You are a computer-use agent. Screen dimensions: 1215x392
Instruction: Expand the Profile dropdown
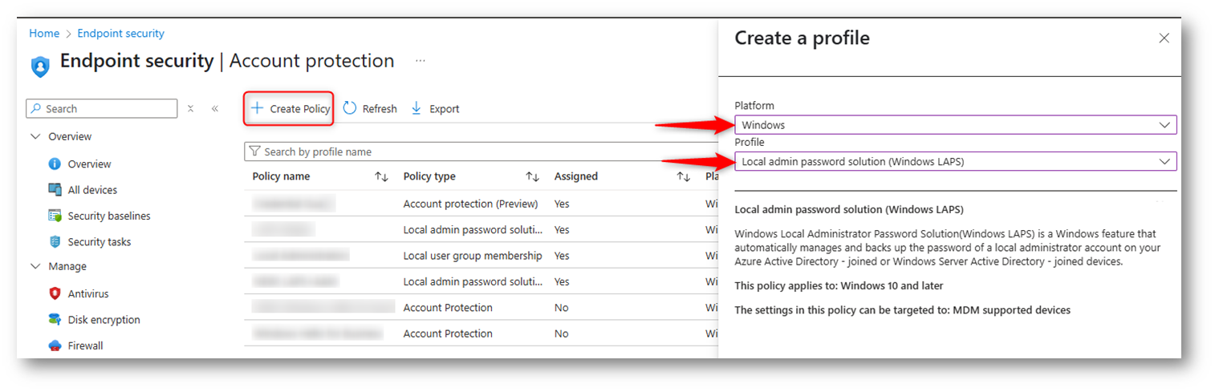955,161
